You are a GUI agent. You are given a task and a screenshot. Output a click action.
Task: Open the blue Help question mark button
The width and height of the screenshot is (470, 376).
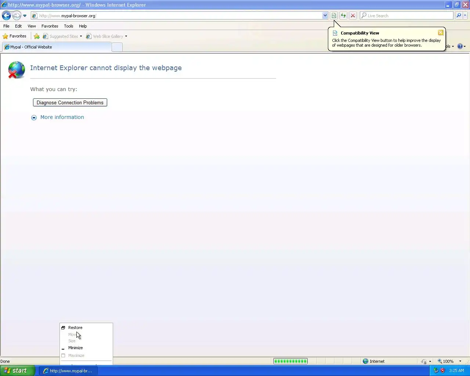[460, 46]
